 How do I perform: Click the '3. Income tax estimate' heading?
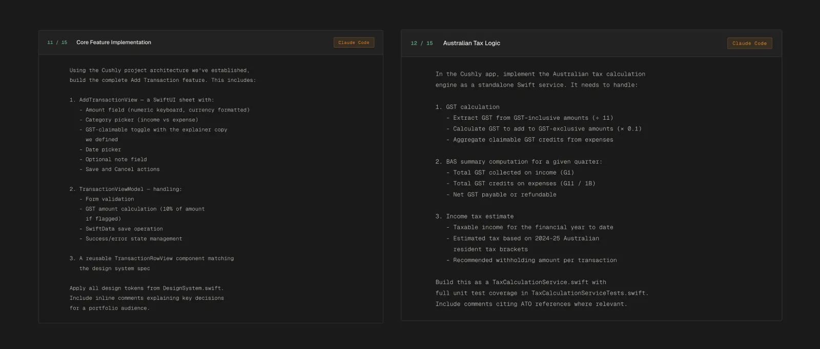click(475, 216)
